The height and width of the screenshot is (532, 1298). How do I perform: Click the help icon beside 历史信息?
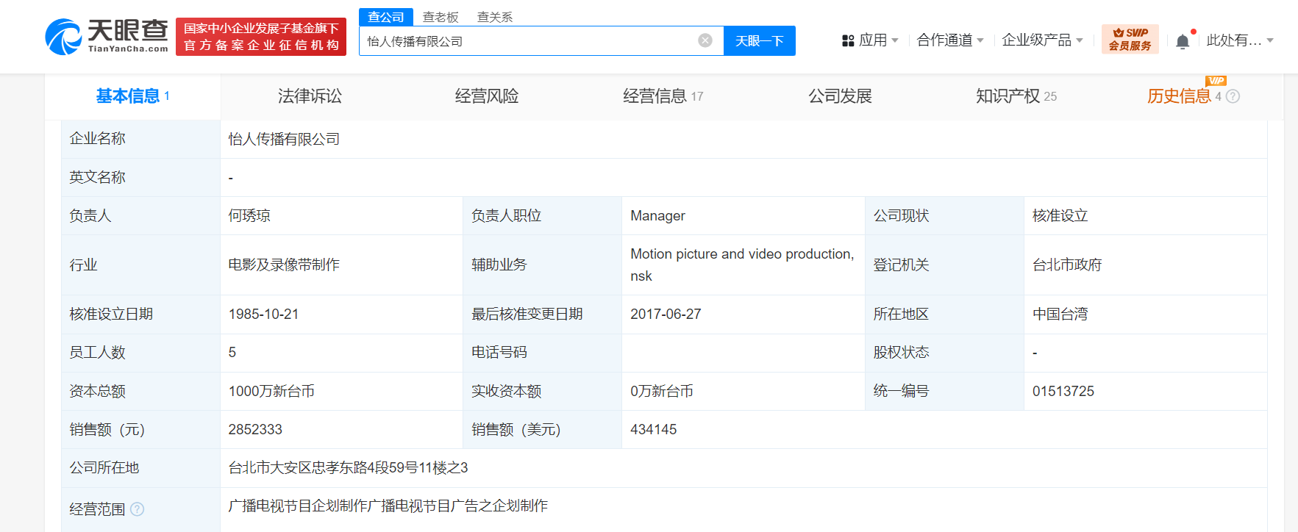[1233, 96]
